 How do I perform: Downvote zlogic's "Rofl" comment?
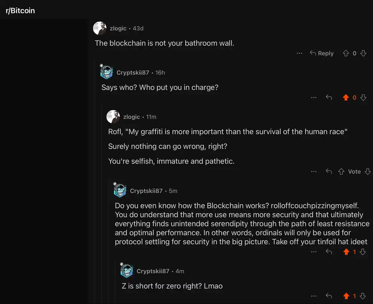pos(367,171)
